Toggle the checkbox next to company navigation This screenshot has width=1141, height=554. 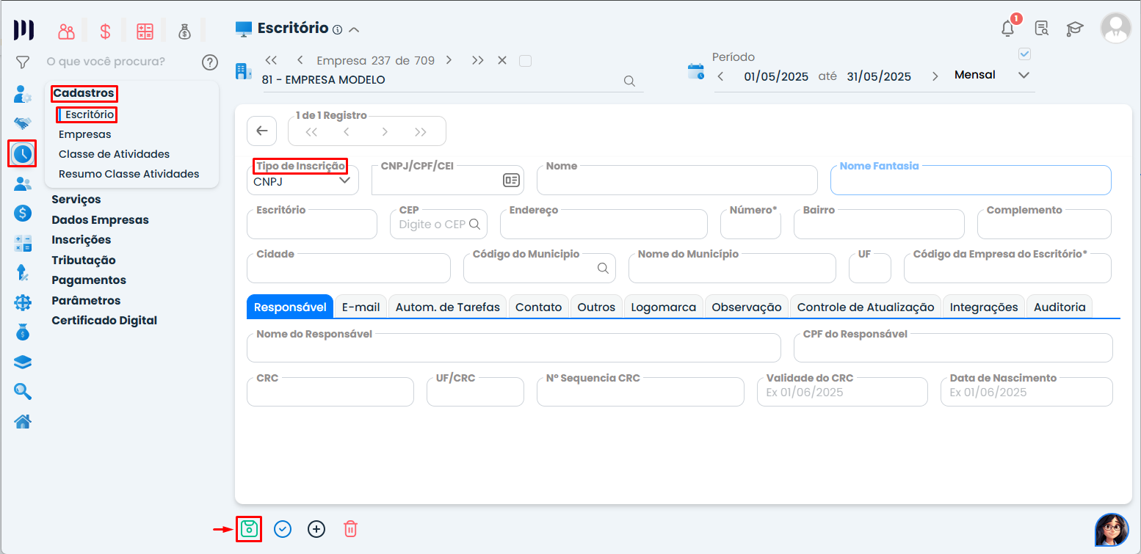(x=525, y=61)
